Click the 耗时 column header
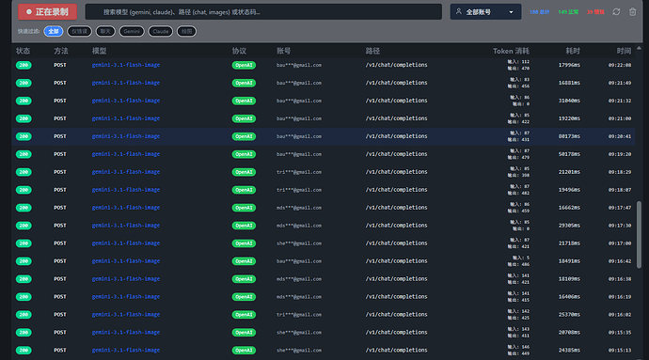 coord(573,51)
